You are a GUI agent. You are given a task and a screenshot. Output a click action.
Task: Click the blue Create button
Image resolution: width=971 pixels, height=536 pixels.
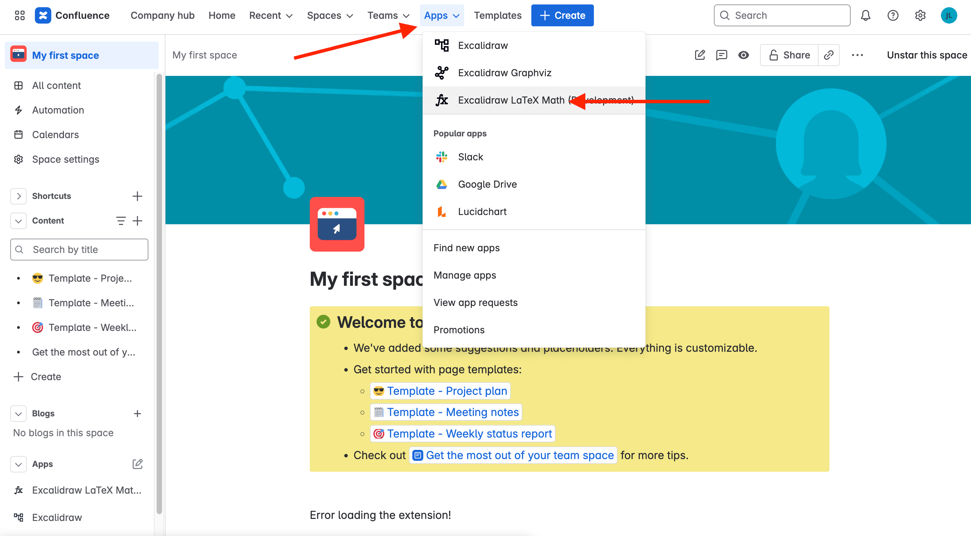562,15
